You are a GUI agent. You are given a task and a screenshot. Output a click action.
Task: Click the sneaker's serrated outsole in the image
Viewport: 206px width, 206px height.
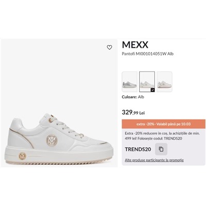click(60, 162)
